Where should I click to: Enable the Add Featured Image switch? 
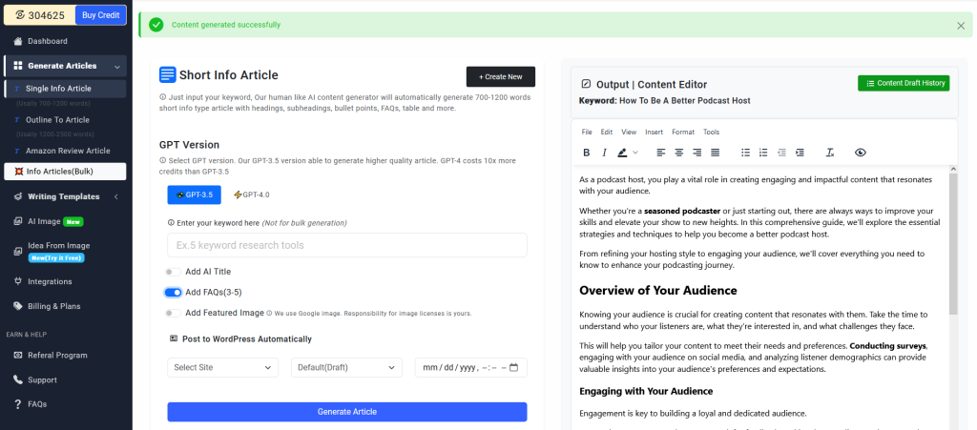[174, 313]
